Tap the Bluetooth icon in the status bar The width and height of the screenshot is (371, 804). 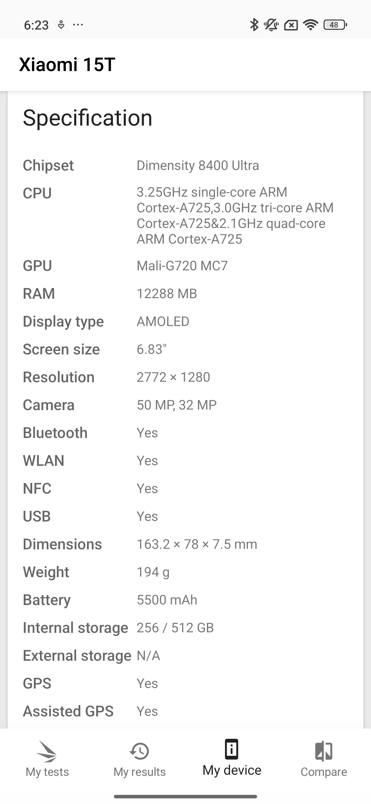pos(254,25)
